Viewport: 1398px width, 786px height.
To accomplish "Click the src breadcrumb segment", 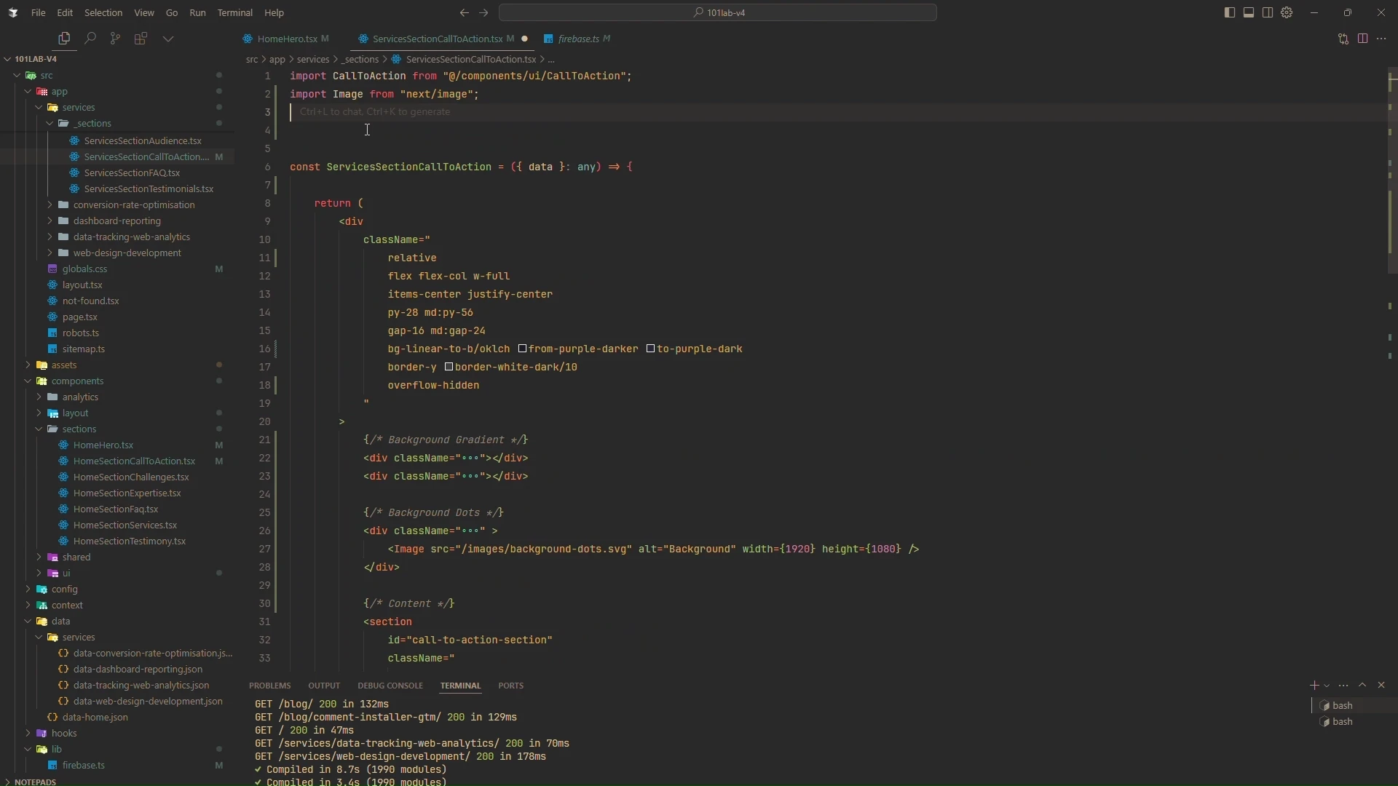I will pos(252,59).
